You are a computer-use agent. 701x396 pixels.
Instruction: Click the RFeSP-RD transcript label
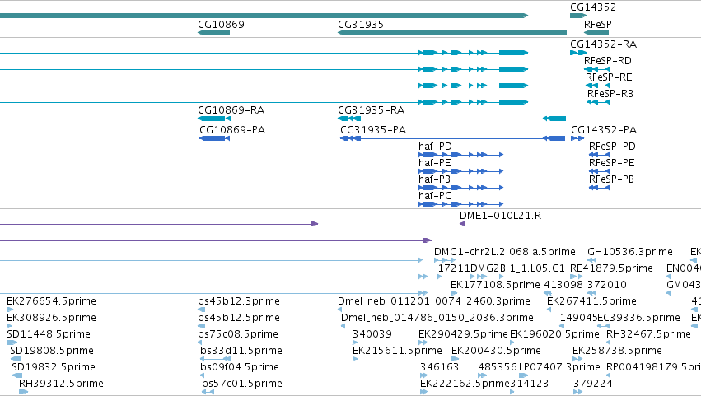coord(608,60)
